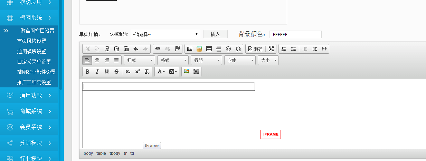The width and height of the screenshot is (426, 161).
Task: Expand the 商城系统 sidebar menu
Action: coord(31,111)
